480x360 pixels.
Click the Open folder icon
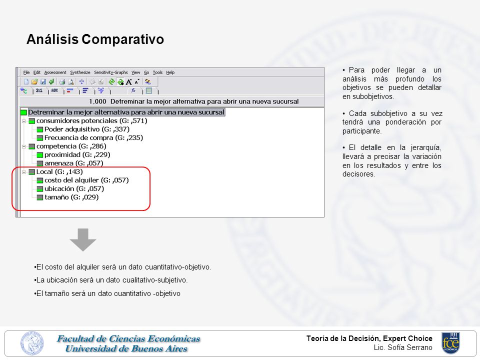pos(34,81)
